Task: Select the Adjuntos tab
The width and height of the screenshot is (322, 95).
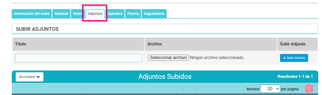Action: 95,14
